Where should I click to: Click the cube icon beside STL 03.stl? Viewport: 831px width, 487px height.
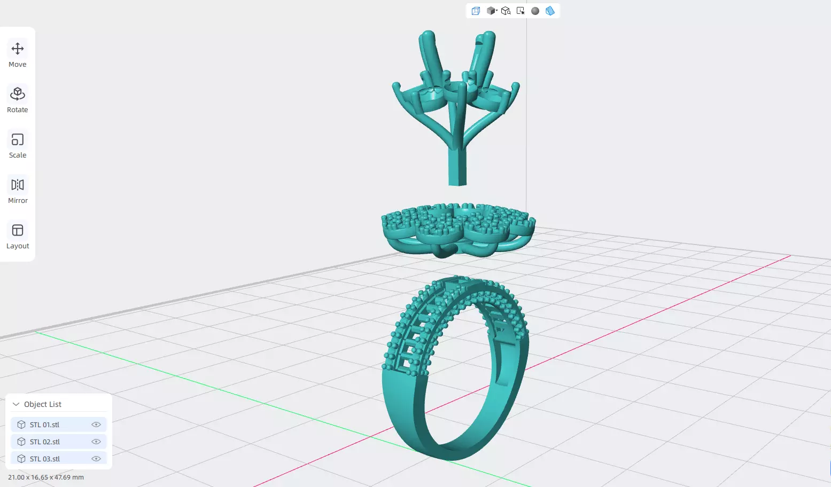click(21, 459)
